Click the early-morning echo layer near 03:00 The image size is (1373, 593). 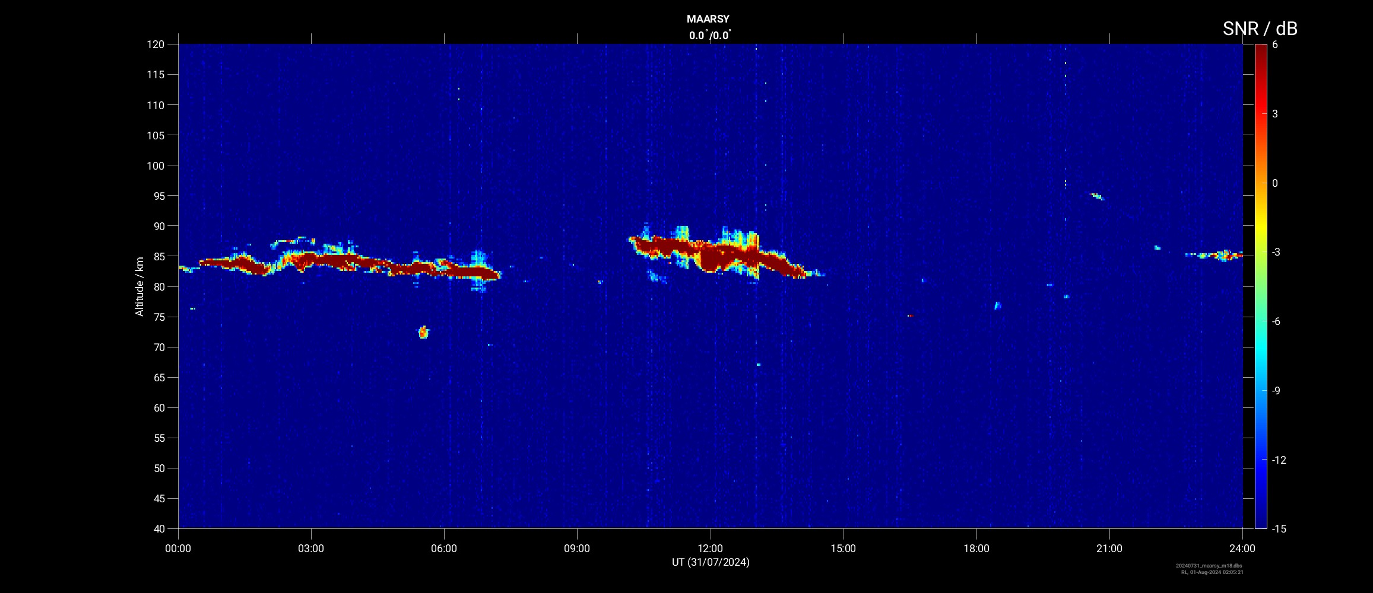341,264
